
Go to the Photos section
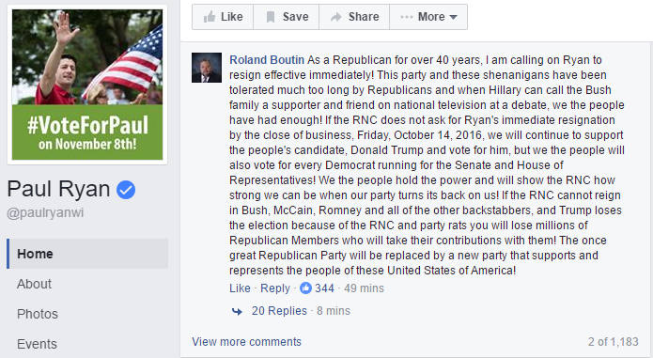38,314
